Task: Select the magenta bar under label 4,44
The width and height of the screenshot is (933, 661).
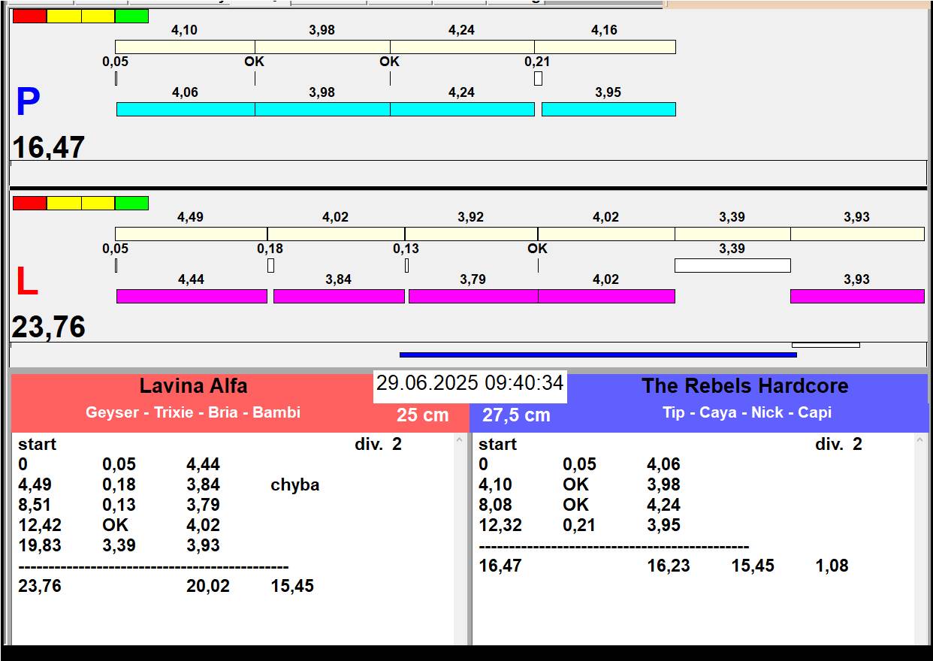Action: point(192,297)
